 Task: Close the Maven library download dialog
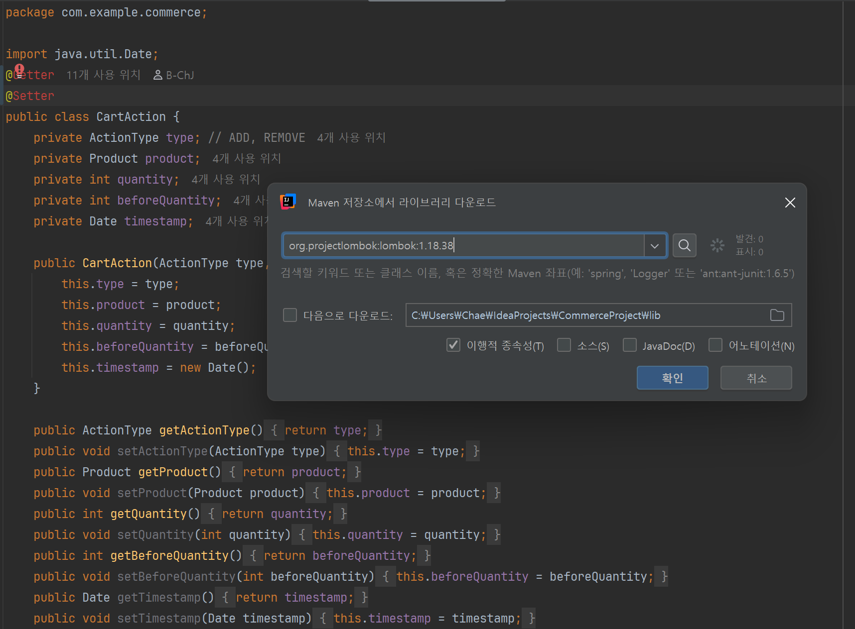click(x=790, y=203)
